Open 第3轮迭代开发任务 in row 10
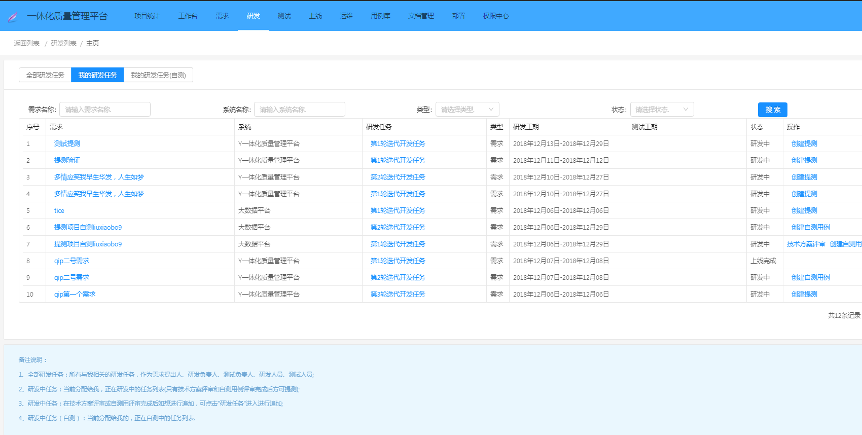862x435 pixels. coord(398,294)
